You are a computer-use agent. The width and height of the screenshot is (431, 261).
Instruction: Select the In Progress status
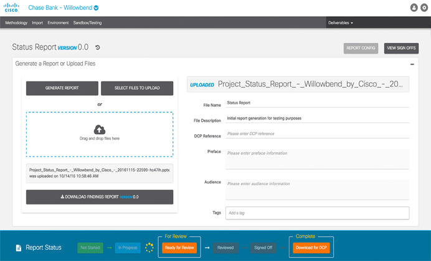[128, 247]
